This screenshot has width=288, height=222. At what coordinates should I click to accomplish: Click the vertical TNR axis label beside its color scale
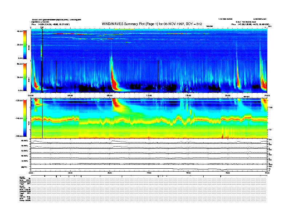pos(29,124)
